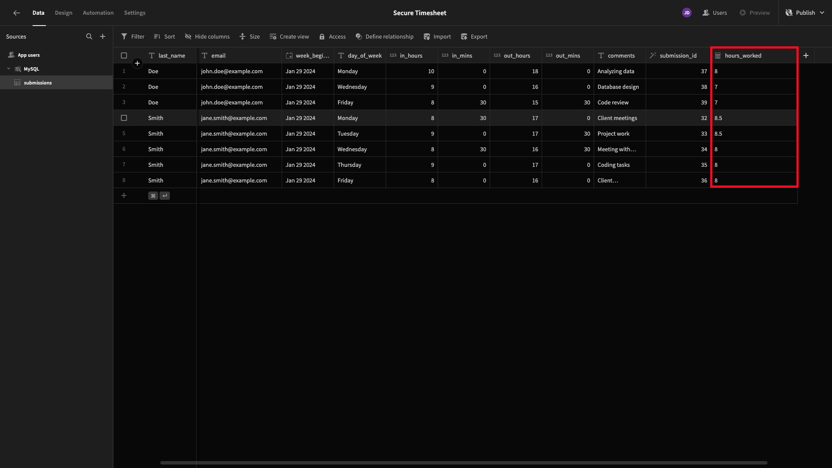Open the Filter tool

(x=133, y=36)
